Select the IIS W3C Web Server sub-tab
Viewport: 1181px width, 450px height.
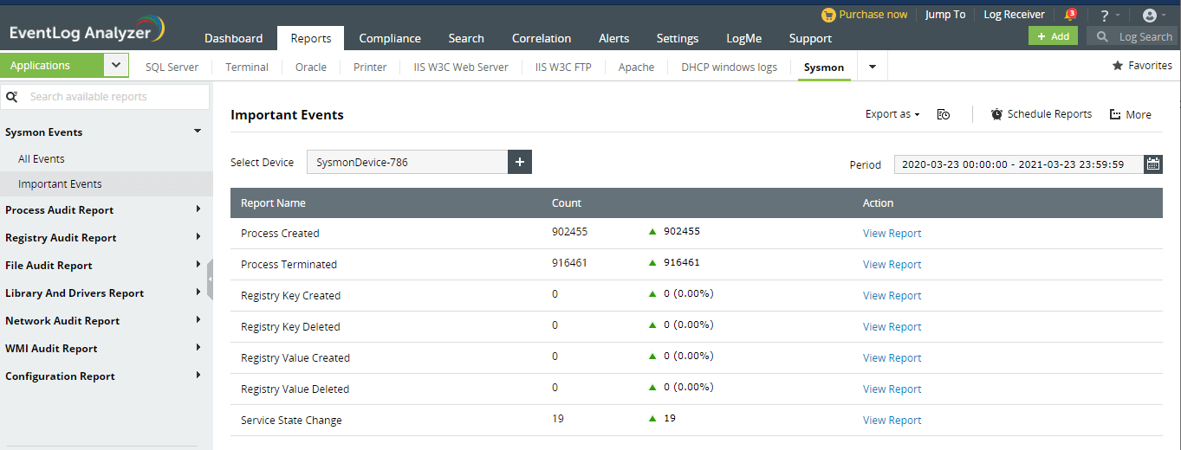pyautogui.click(x=461, y=67)
